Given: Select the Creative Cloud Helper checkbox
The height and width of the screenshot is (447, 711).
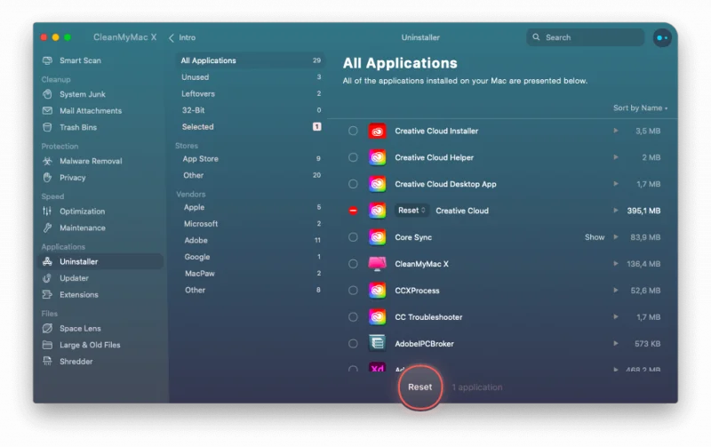Looking at the screenshot, I should [353, 157].
